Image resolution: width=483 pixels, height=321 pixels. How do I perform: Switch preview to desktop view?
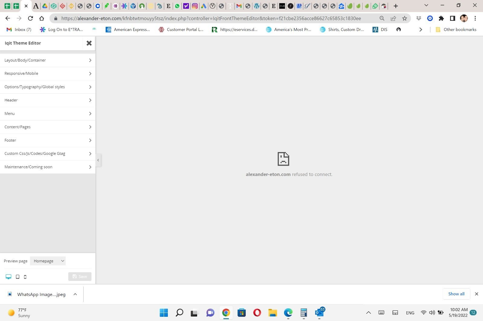8,277
